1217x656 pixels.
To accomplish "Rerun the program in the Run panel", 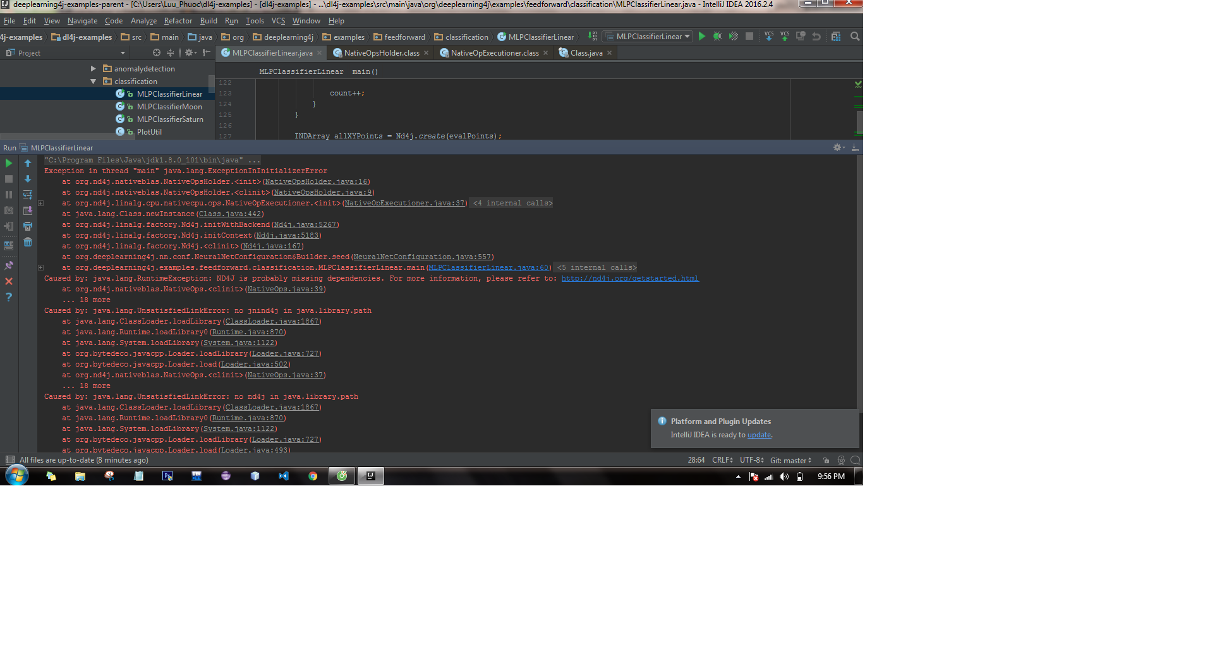I will (9, 163).
